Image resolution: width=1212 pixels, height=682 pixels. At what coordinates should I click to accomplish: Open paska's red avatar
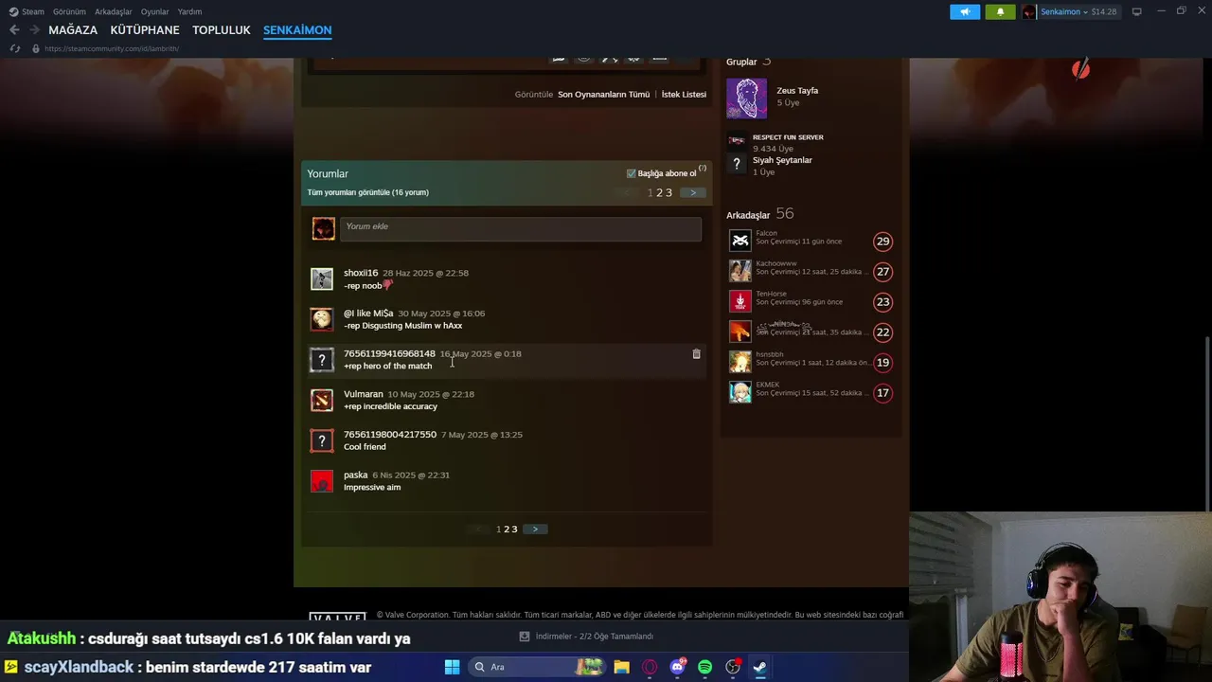(x=322, y=481)
